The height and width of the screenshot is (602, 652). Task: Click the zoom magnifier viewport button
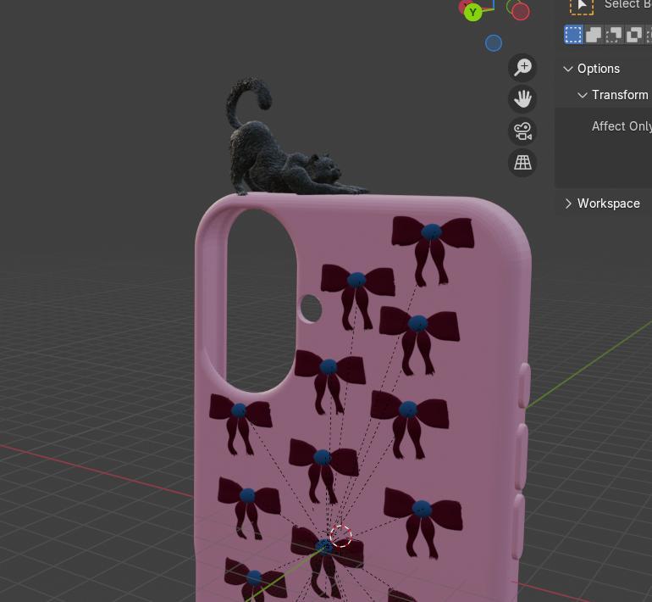pos(522,68)
